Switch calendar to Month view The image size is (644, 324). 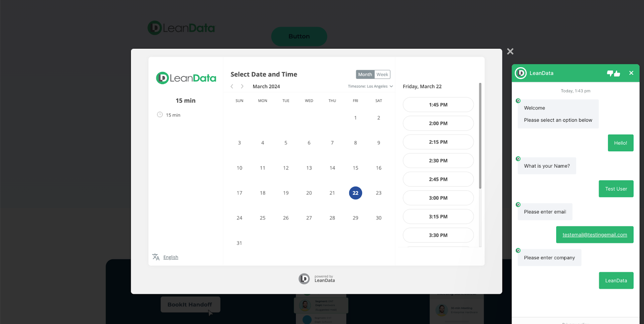coord(365,74)
